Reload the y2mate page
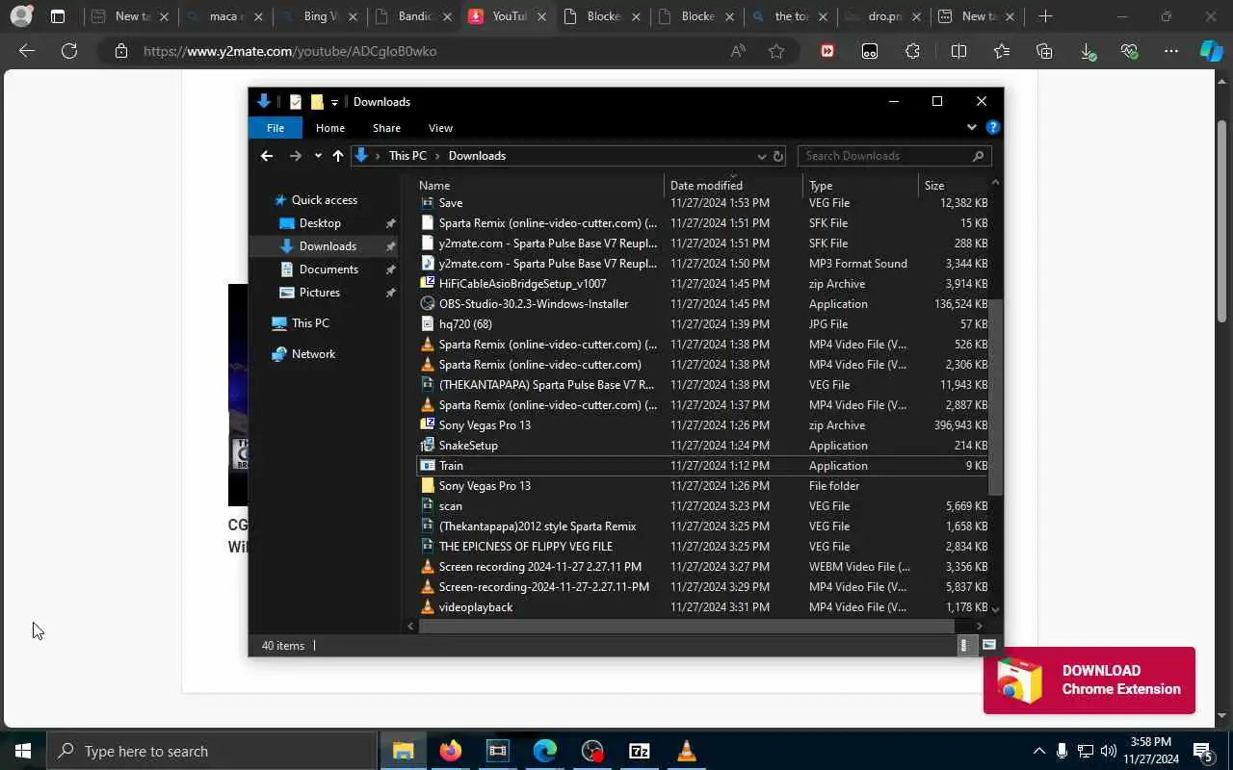The image size is (1233, 770). pos(69,51)
